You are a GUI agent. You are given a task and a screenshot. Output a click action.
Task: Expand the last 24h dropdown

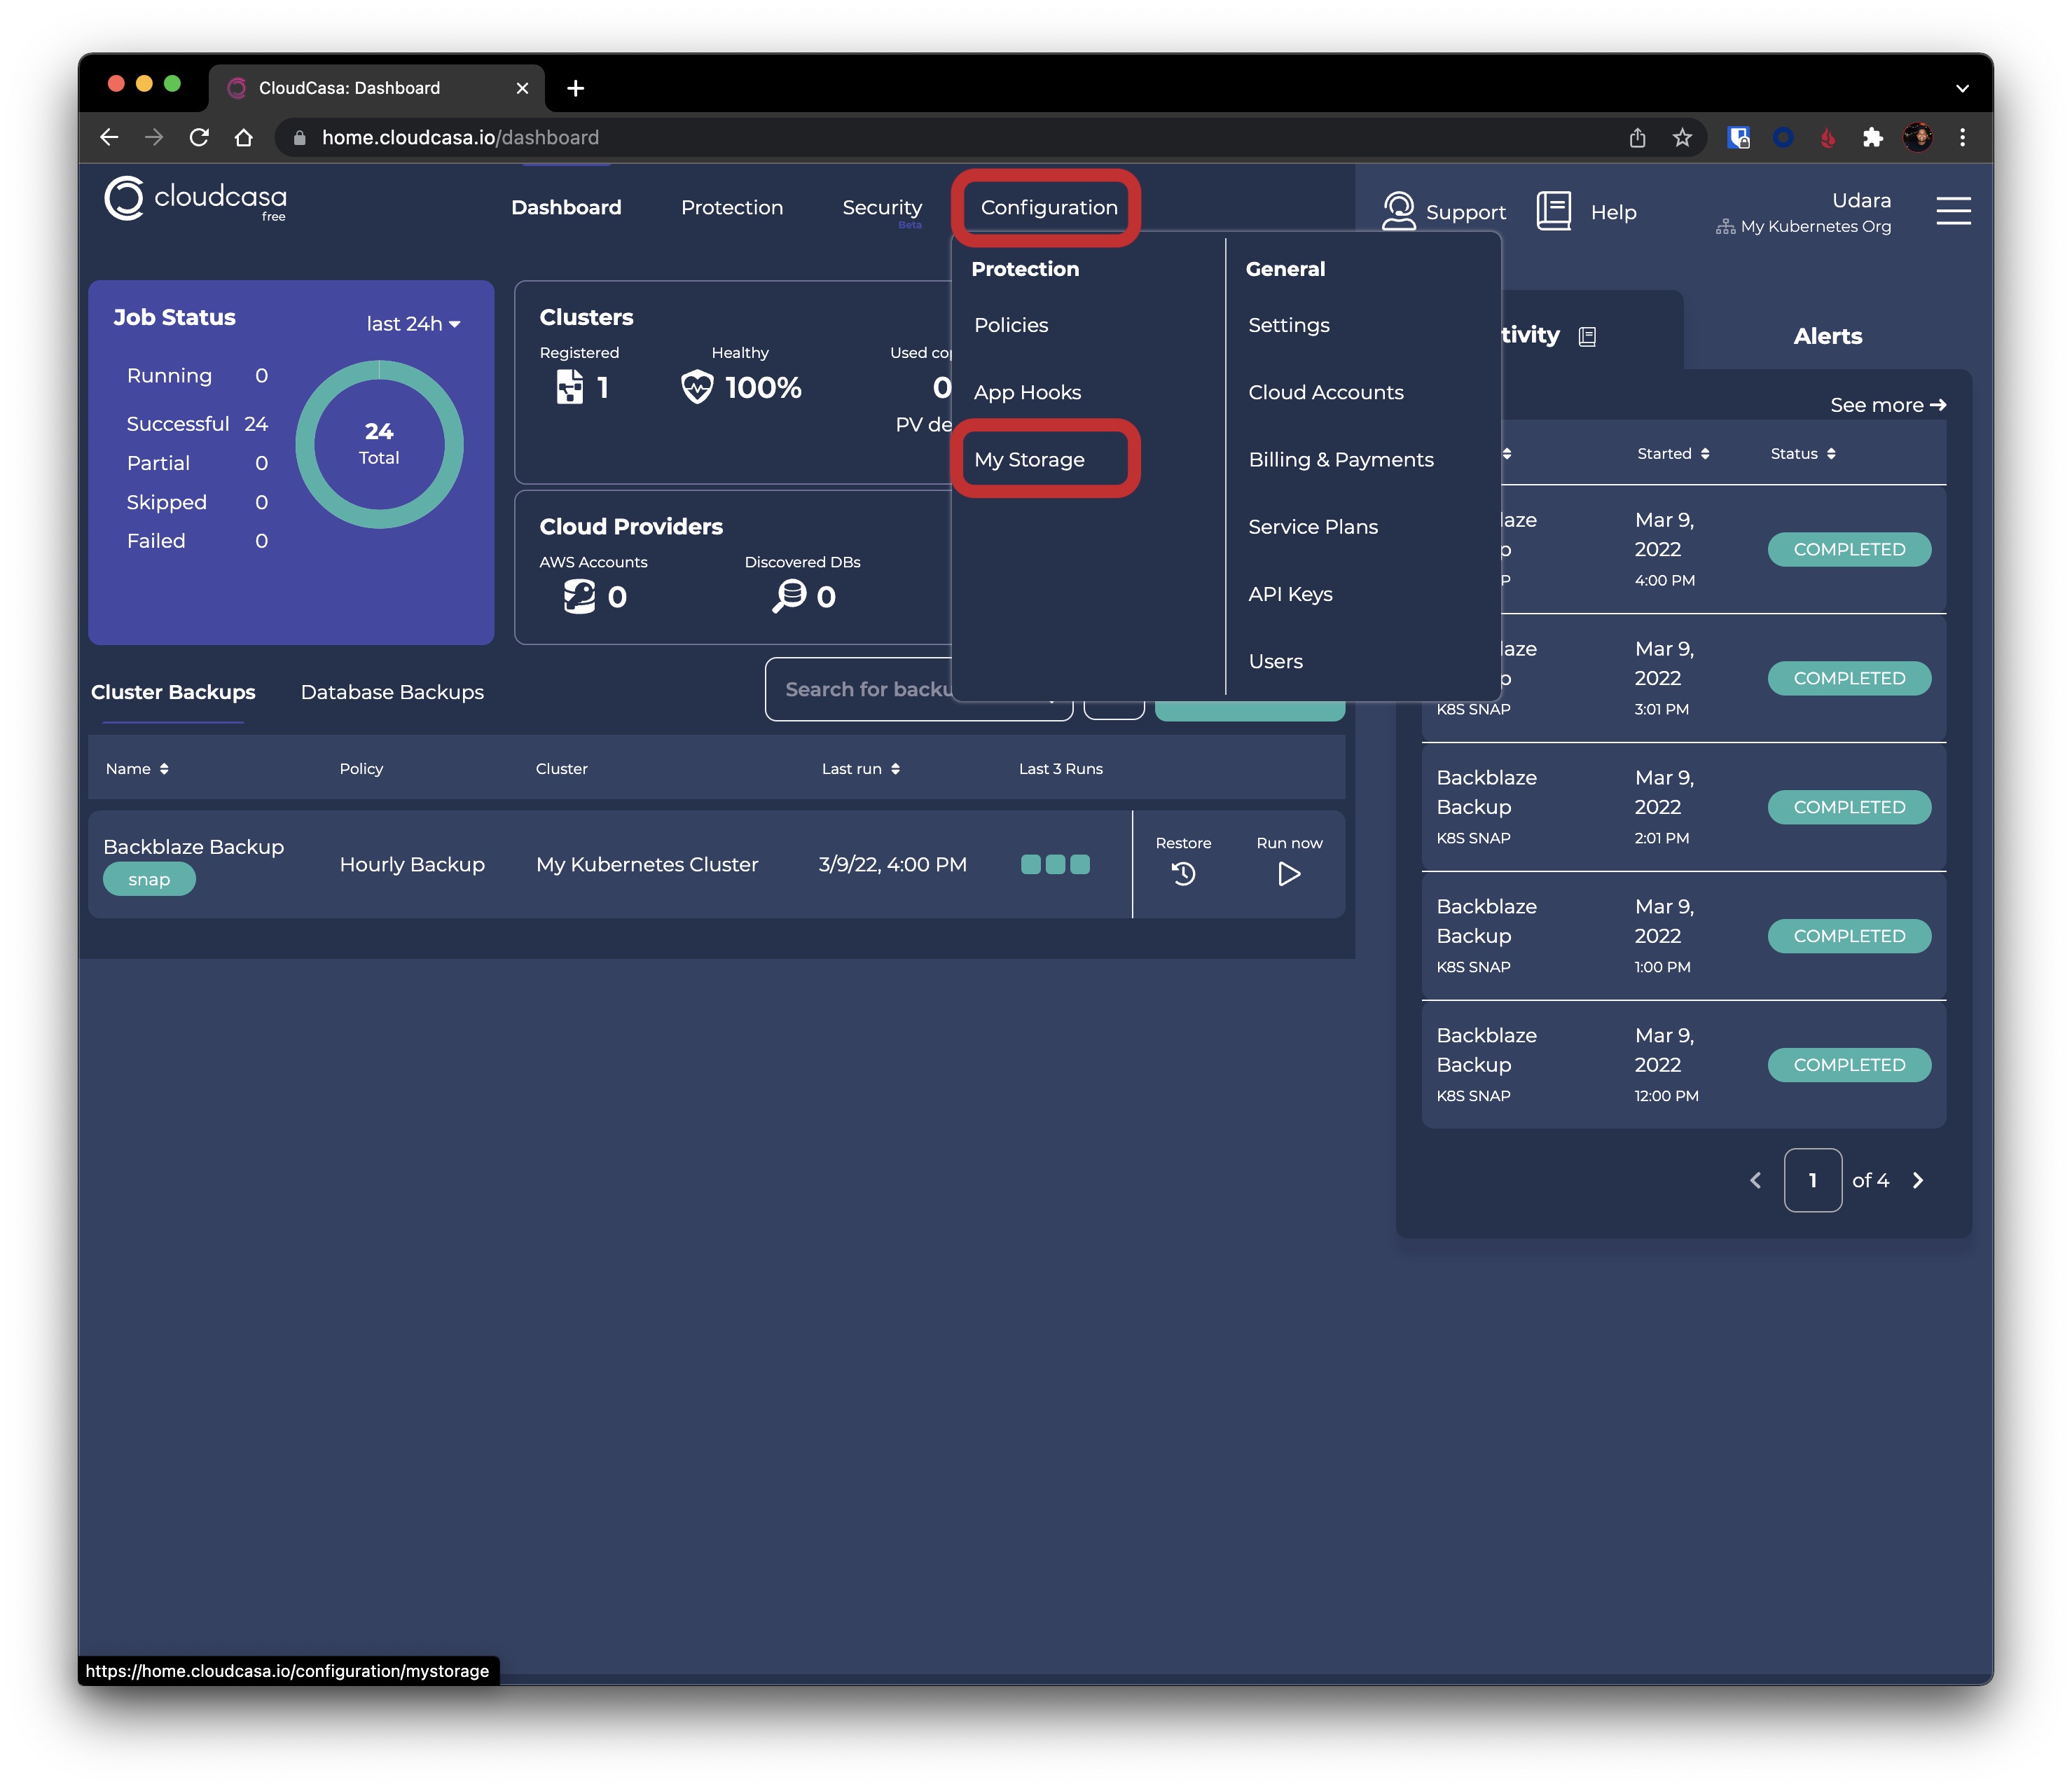(x=413, y=324)
